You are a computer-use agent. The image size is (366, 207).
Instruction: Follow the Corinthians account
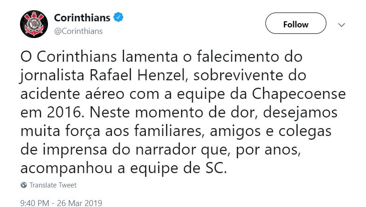click(296, 25)
